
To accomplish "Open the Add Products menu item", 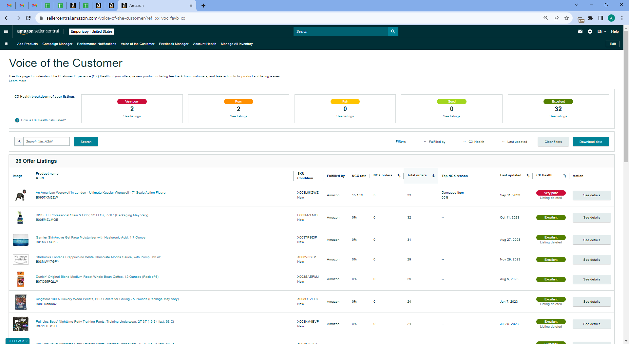I will coord(28,44).
